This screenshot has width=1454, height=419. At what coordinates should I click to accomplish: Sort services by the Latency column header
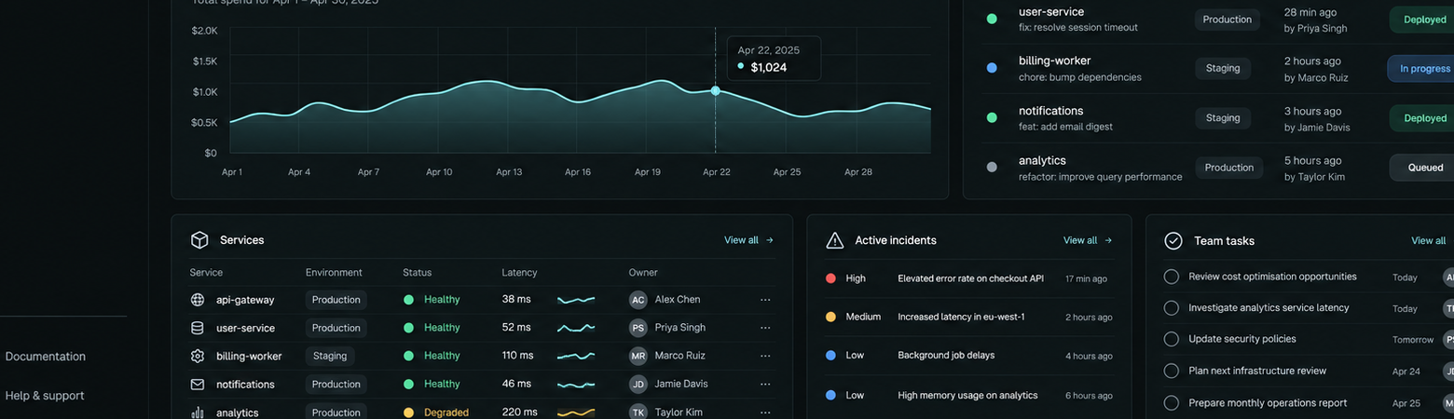tap(519, 273)
